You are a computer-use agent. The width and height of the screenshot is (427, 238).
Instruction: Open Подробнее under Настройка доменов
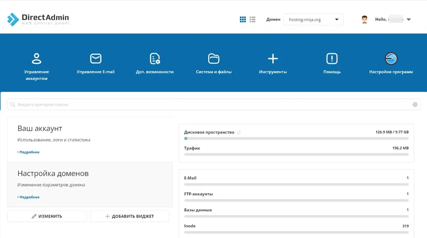click(x=29, y=197)
